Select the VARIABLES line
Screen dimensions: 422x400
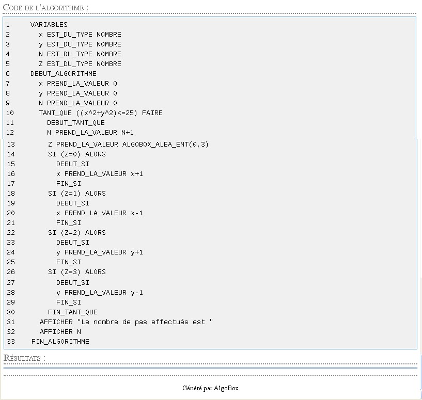click(49, 25)
